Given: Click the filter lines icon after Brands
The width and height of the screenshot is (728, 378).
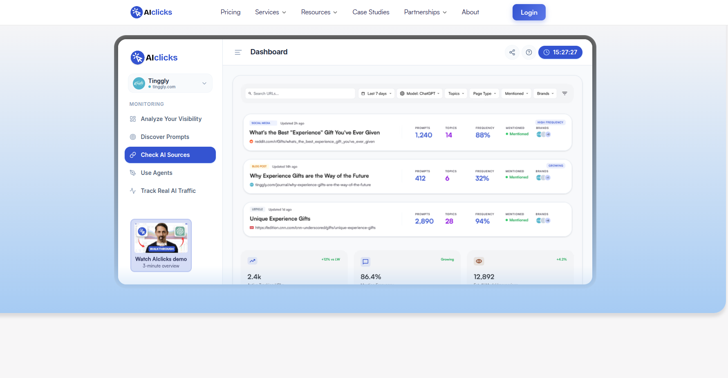Looking at the screenshot, I should pos(564,94).
